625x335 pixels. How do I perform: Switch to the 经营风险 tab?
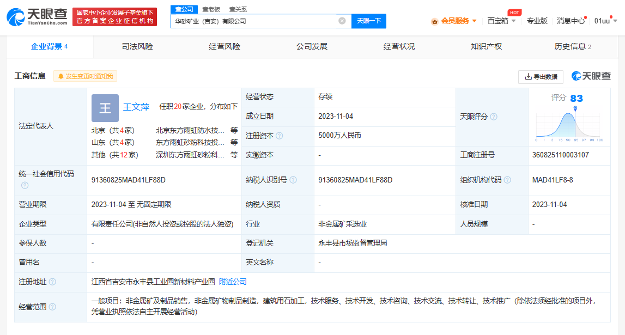[x=224, y=47]
